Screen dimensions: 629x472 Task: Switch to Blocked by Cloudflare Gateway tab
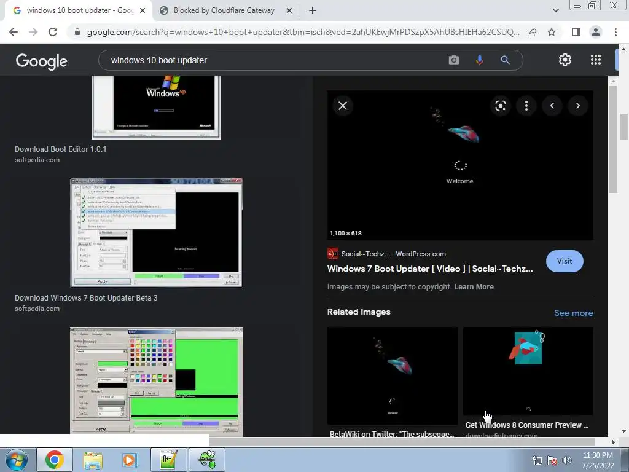click(224, 10)
